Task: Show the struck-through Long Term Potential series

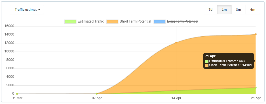Action: coord(183,21)
